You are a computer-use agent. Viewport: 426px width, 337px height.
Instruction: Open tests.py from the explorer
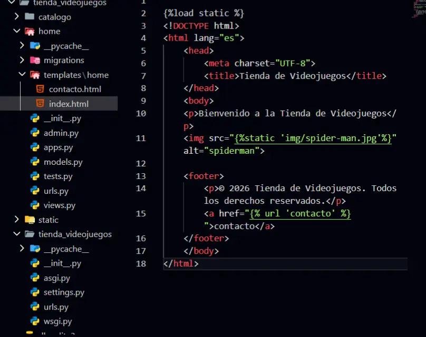58,176
